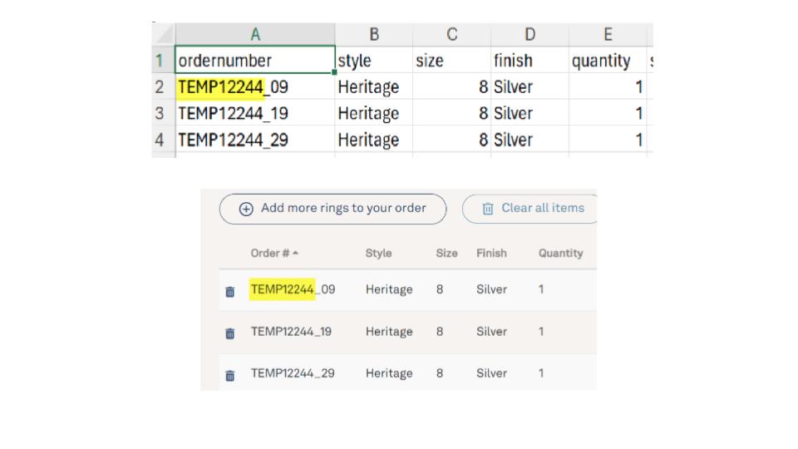Click Clear all items button
This screenshot has height=449, width=798.
[x=530, y=209]
